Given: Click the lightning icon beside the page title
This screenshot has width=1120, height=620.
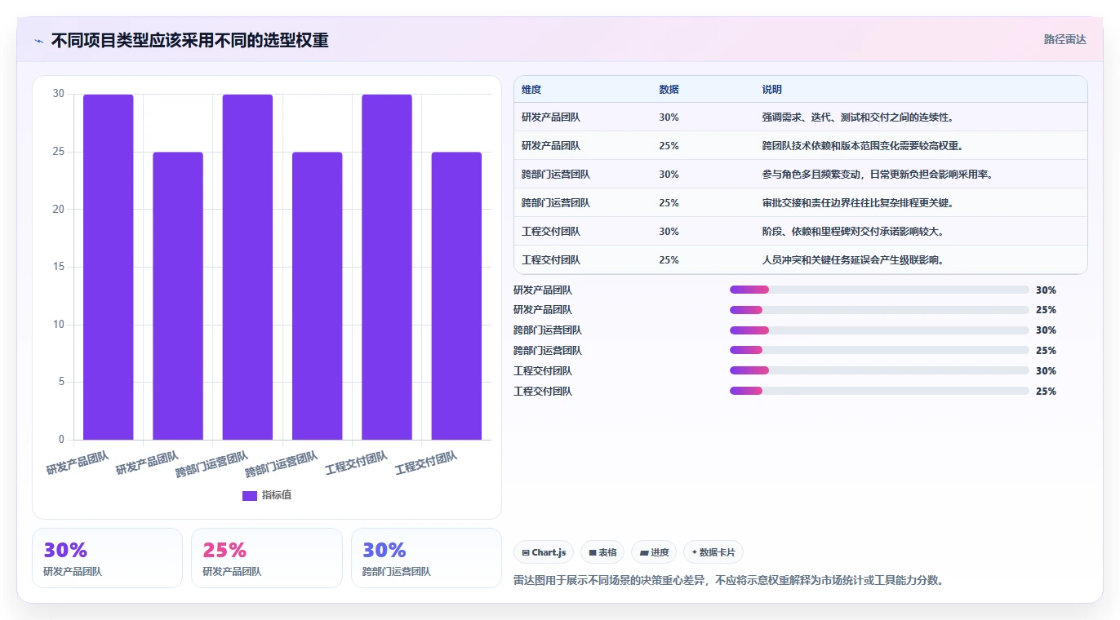Looking at the screenshot, I should (x=38, y=41).
